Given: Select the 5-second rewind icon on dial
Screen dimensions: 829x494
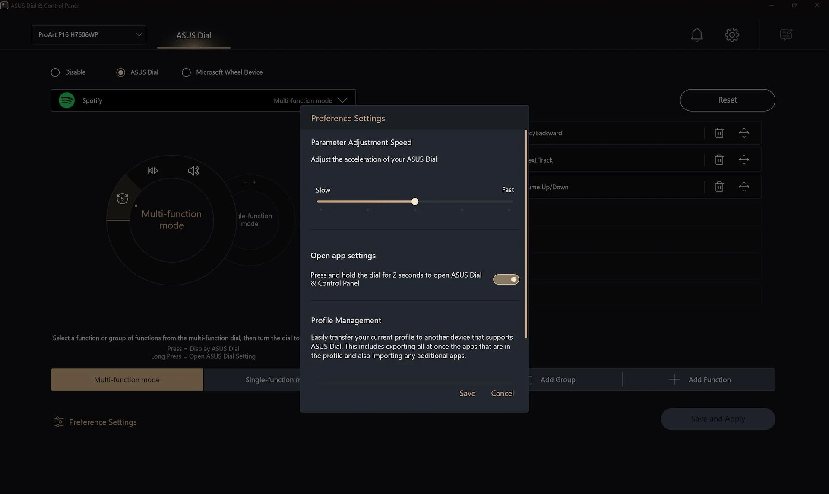Looking at the screenshot, I should click(x=122, y=198).
